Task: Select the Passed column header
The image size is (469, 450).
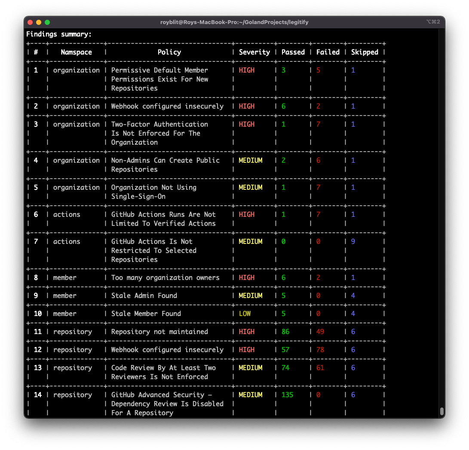Action: (293, 52)
